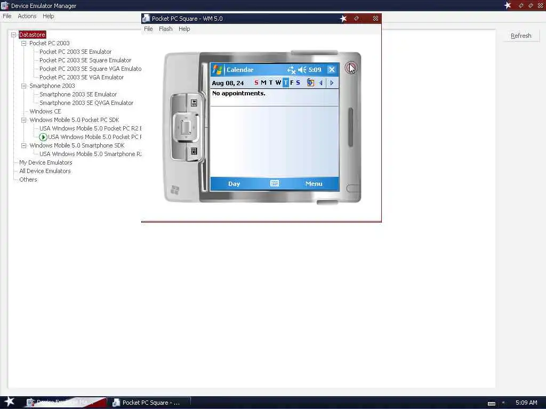Open the Windows Start flag in Calendar

[218, 70]
